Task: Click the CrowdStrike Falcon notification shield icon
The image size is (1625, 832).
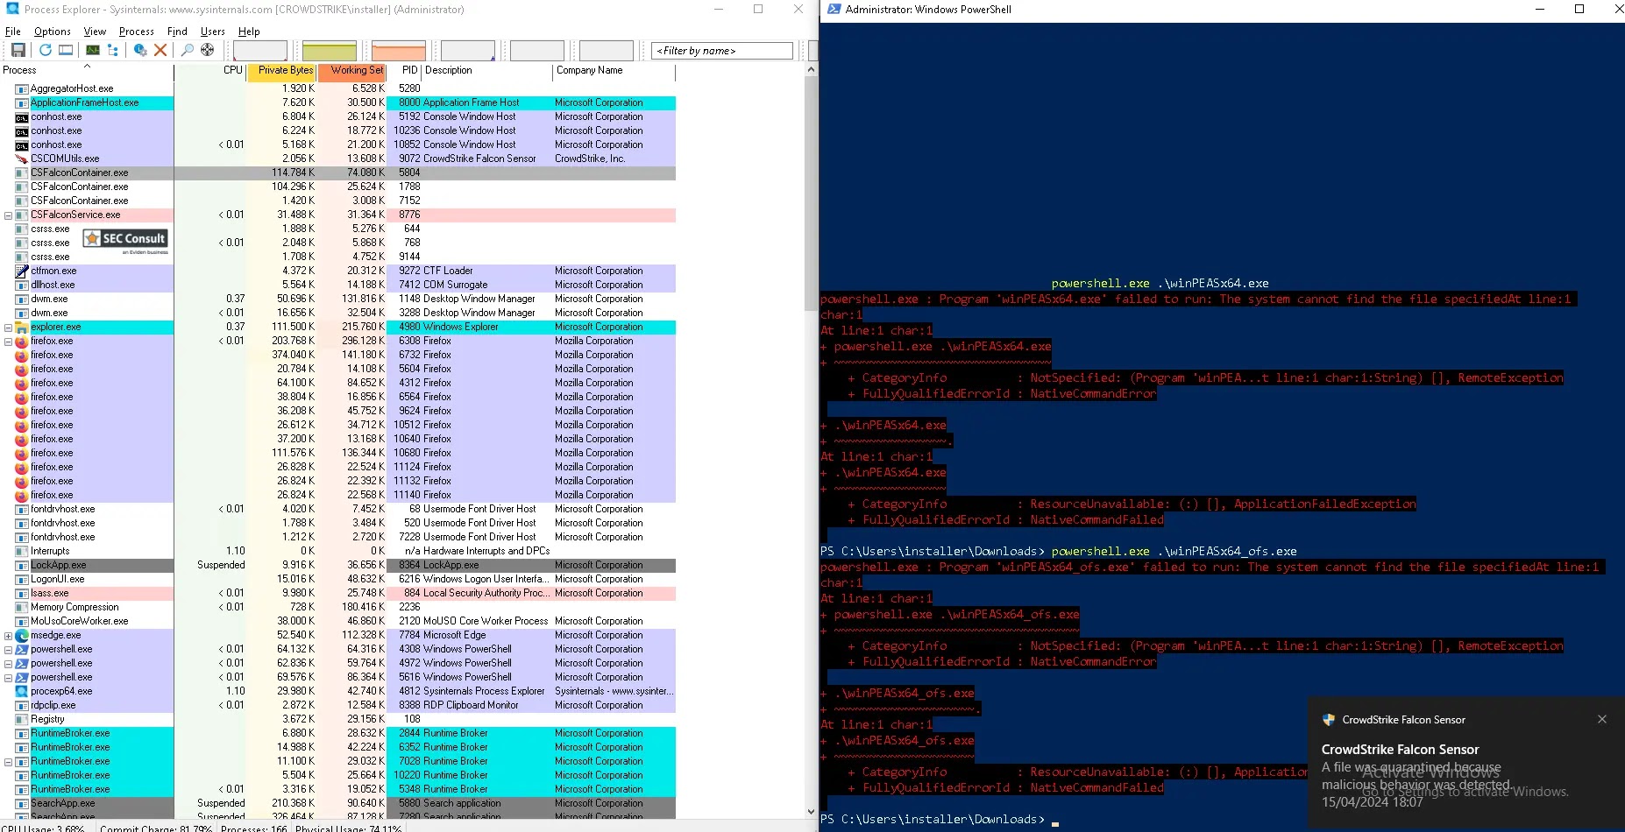Action: (1329, 720)
